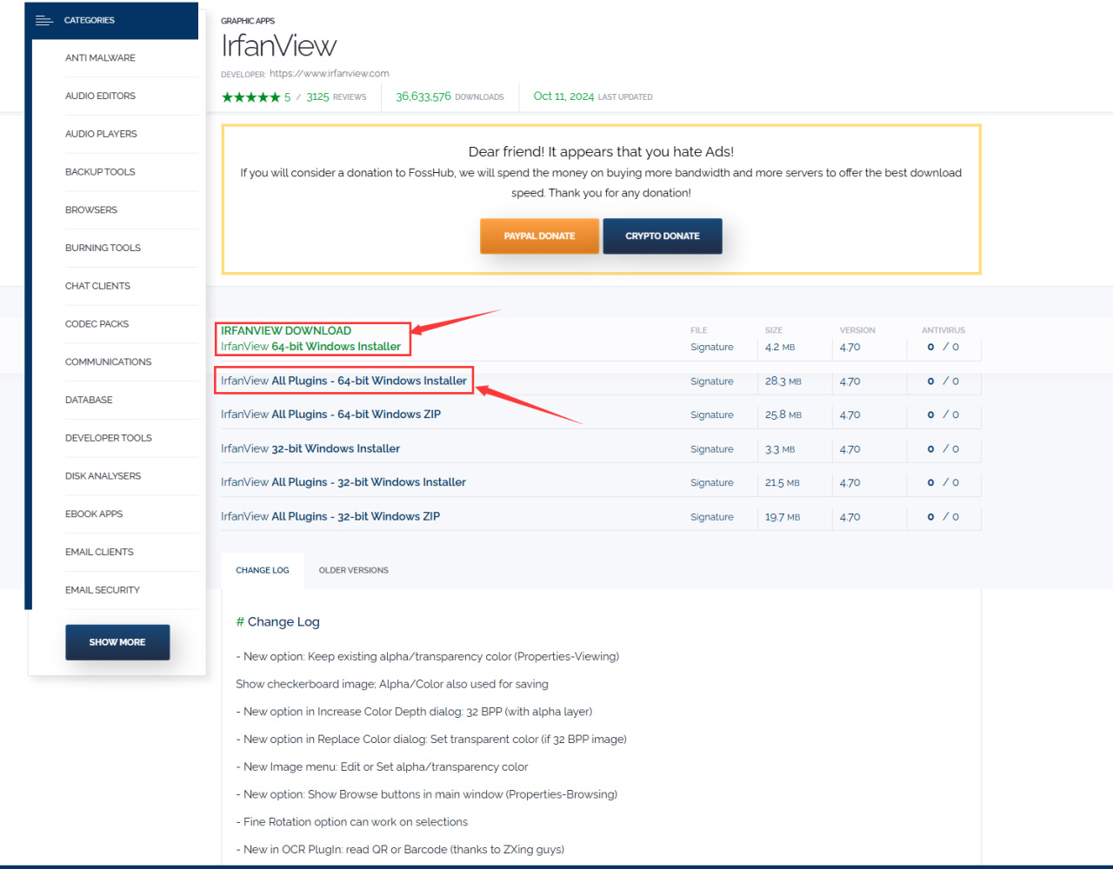This screenshot has width=1113, height=869.
Task: Open the Backup Tools category
Action: (100, 172)
